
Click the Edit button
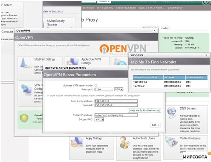155,125
